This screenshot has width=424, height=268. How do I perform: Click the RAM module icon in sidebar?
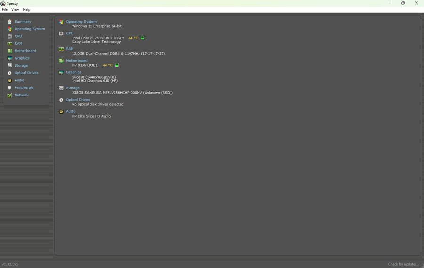[10, 44]
